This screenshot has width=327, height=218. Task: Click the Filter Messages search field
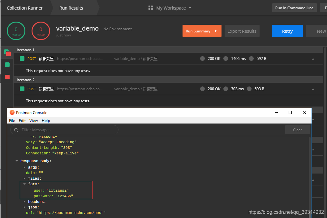64,130
